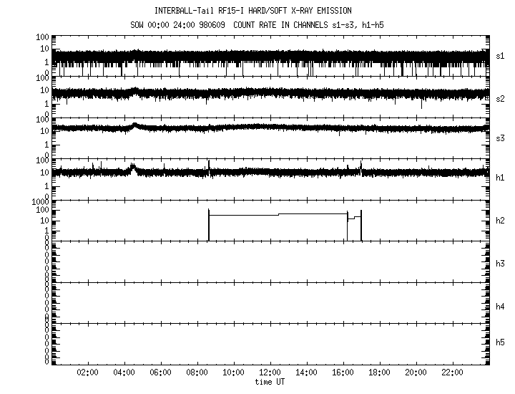
Task: Click the s2 channel label
Action: pos(501,97)
